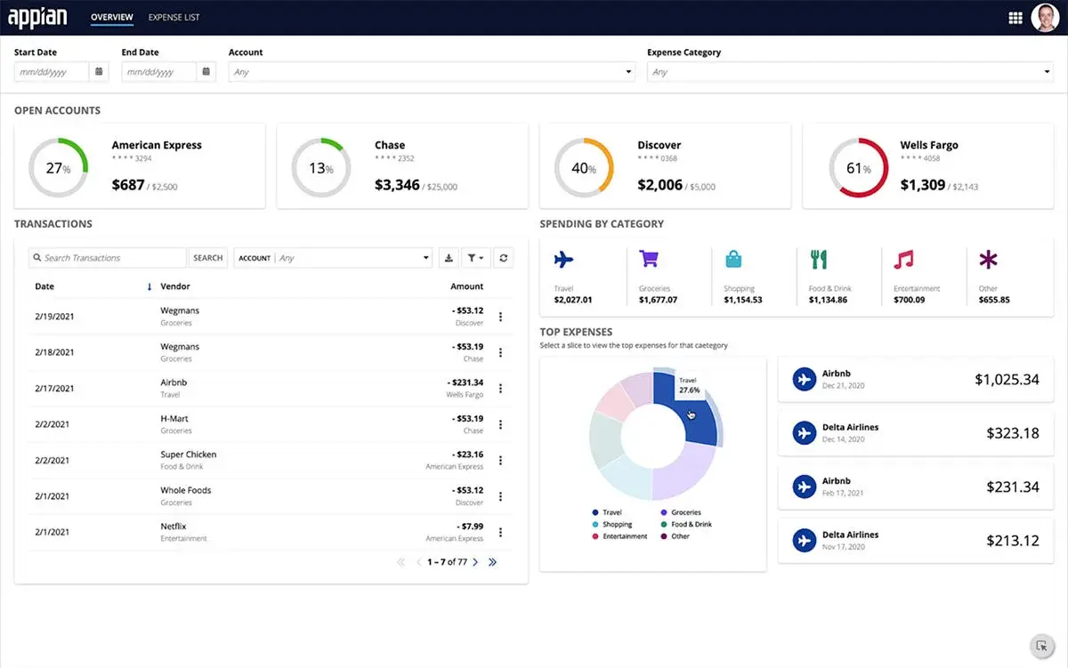Click the Travel airplane category icon
1068x668 pixels.
coord(563,261)
